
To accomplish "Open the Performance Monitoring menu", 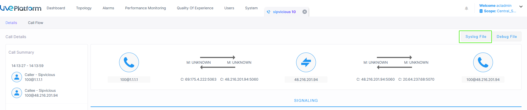I will point(145,8).
